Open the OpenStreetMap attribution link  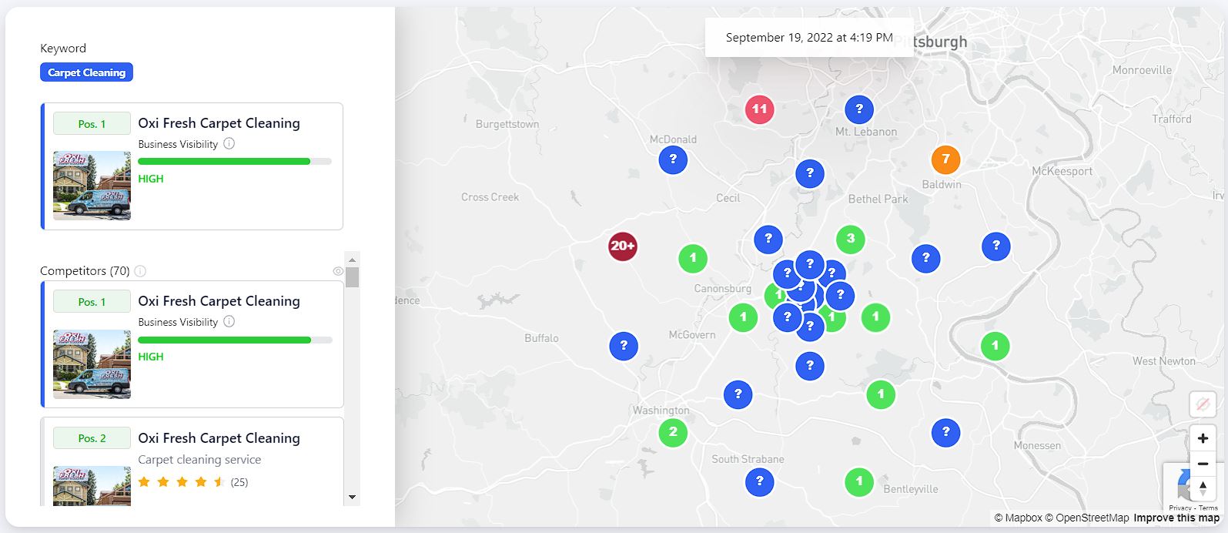(1087, 518)
